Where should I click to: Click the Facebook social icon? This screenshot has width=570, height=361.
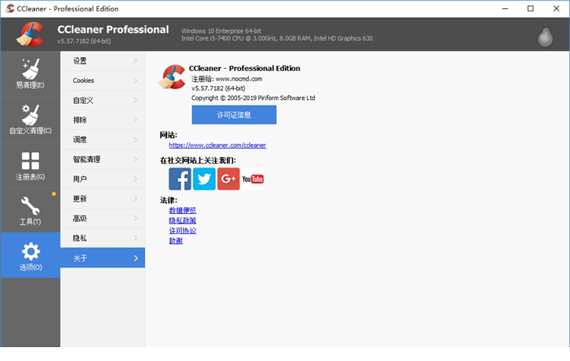click(180, 179)
